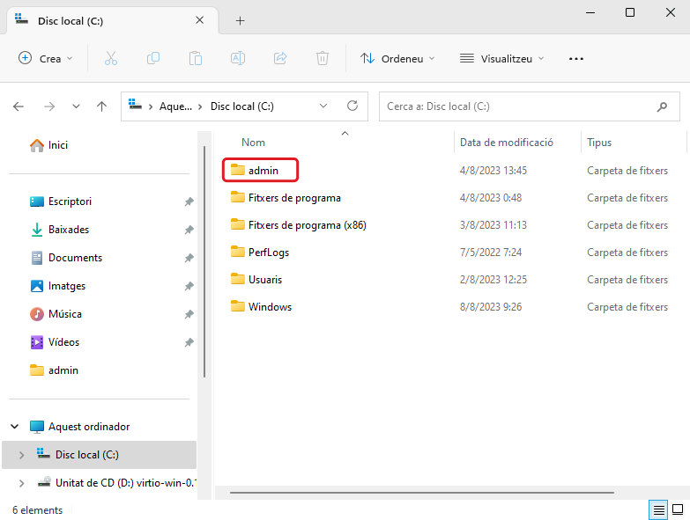The width and height of the screenshot is (690, 520).
Task: Collapse the Aquest ordinador tree node
Action: tap(15, 427)
